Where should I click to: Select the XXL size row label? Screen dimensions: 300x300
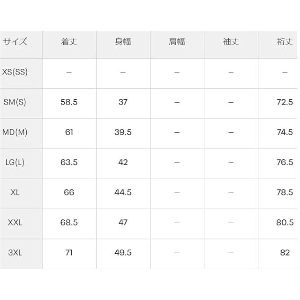(x=15, y=222)
